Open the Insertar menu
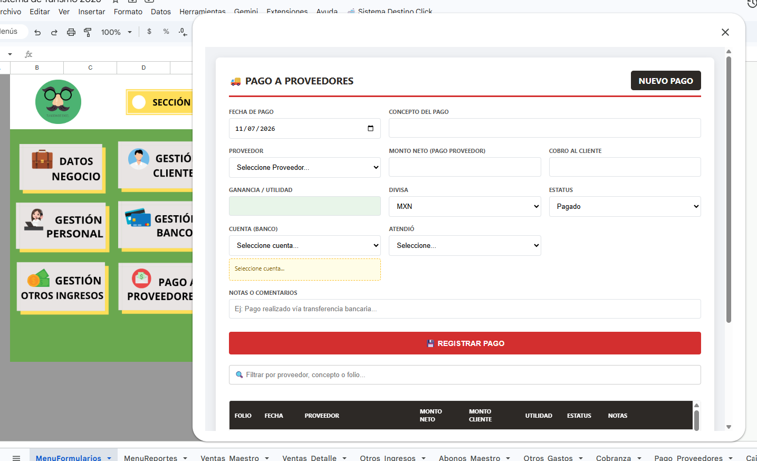The image size is (757, 461). coord(92,12)
